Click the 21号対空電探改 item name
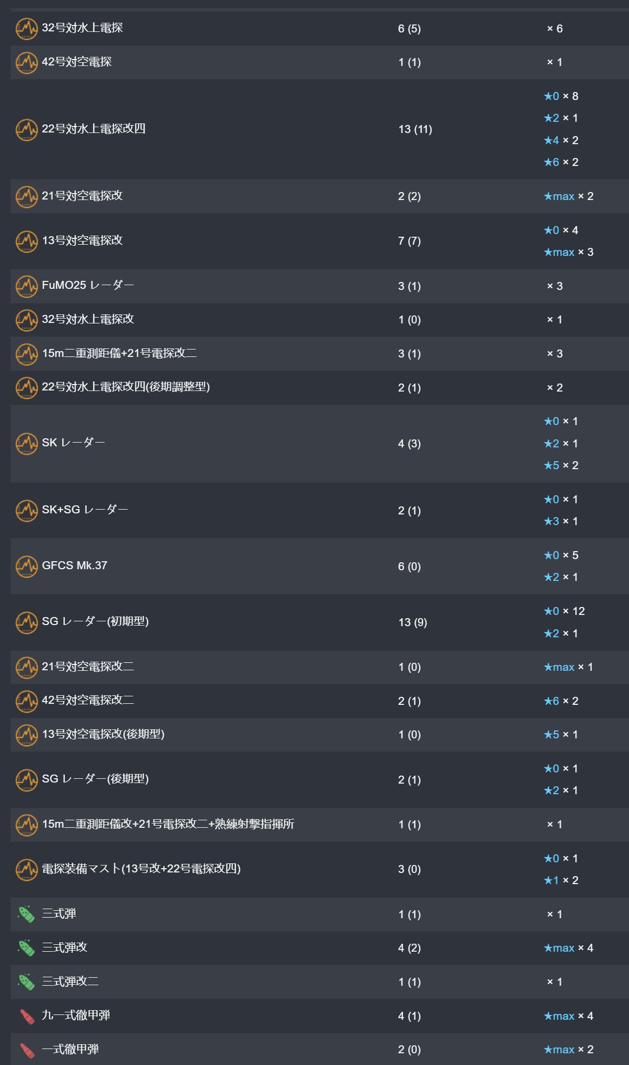This screenshot has height=1065, width=629. click(x=82, y=196)
